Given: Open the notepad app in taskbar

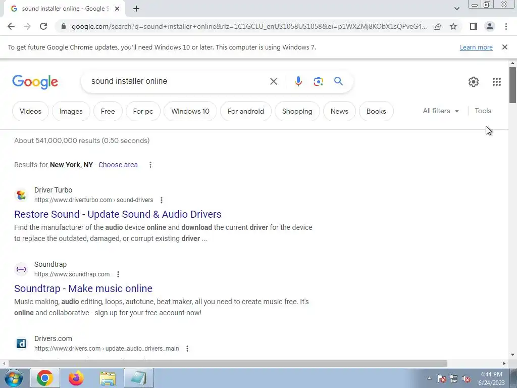Looking at the screenshot, I should (x=139, y=378).
